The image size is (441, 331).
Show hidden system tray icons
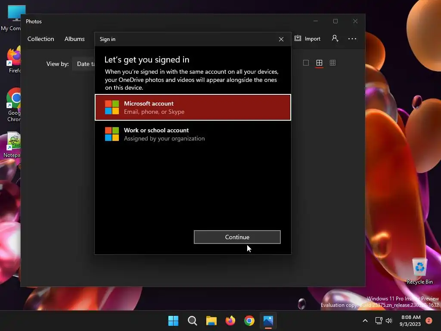pyautogui.click(x=365, y=321)
